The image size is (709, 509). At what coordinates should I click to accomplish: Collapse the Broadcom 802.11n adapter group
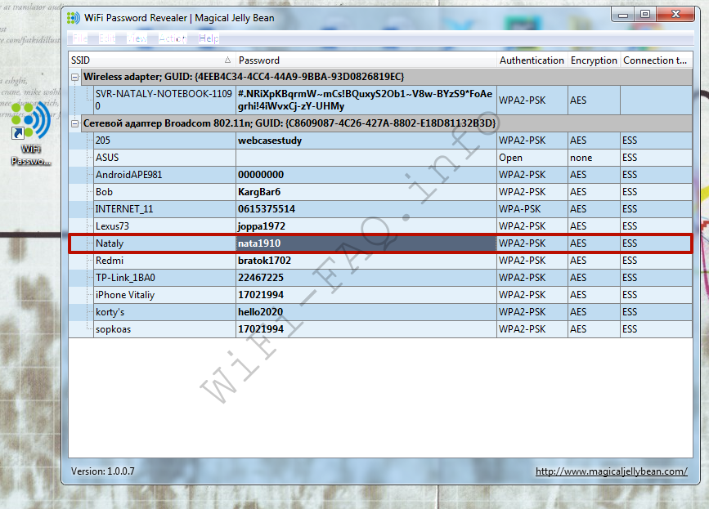76,123
